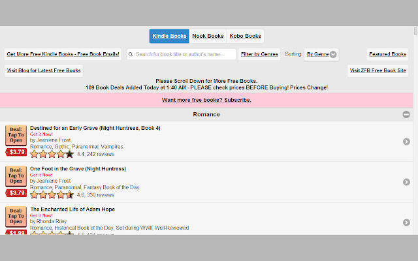Image resolution: width=418 pixels, height=261 pixels.
Task: Tap Deal badge for Enchanted Life of Adam Hope
Action: point(16,217)
